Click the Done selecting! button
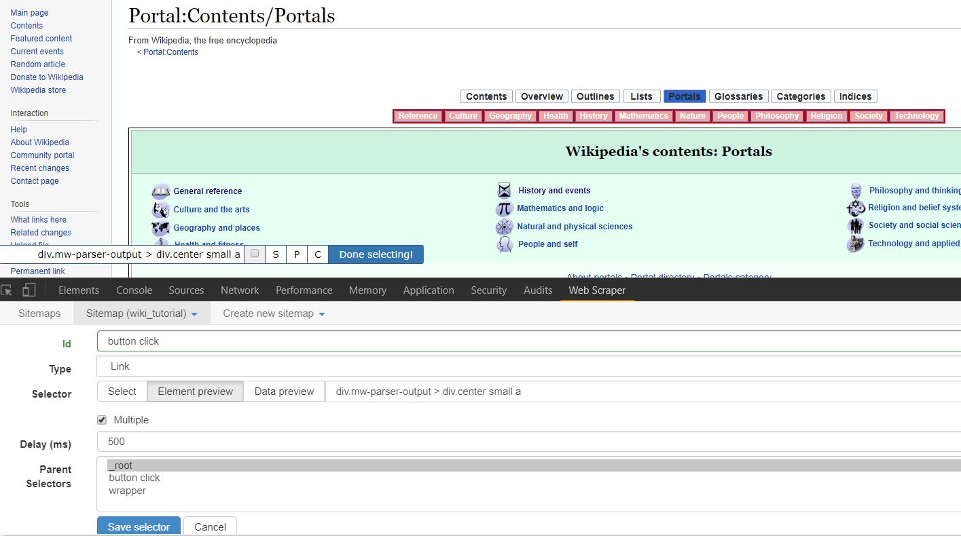Screen dimensions: 961x536 point(376,254)
